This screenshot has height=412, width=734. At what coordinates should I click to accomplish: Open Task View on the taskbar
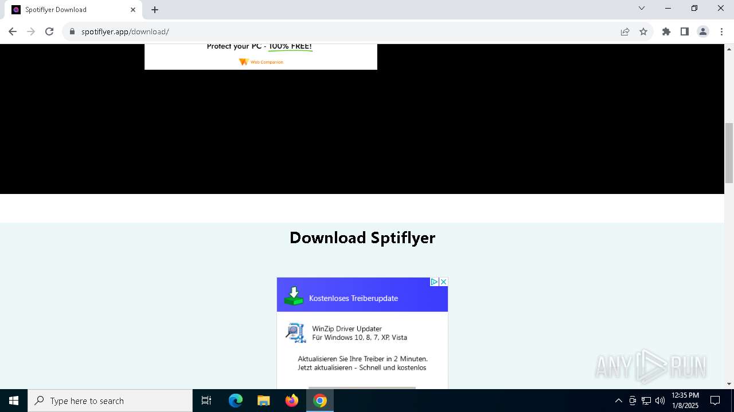pyautogui.click(x=206, y=401)
